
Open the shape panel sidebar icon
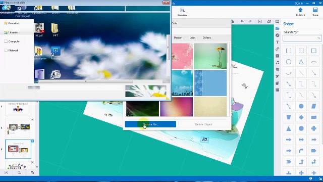coord(278,28)
